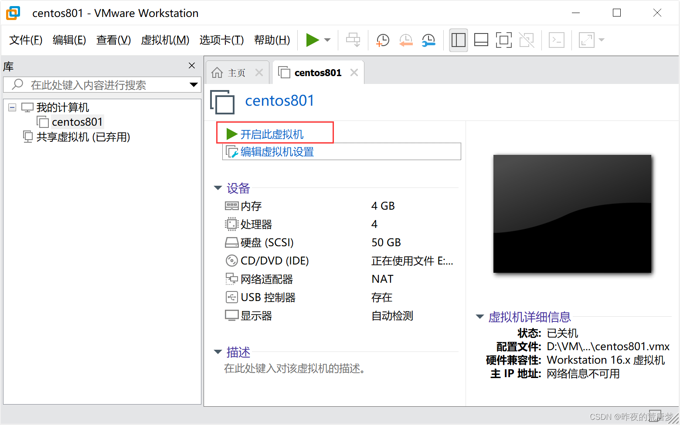680x425 pixels.
Task: Close the 库 library panel
Action: (192, 66)
